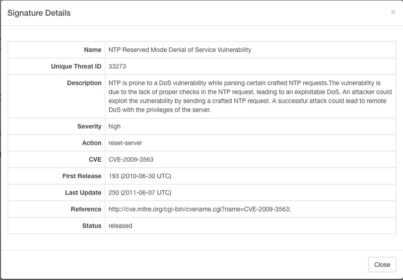403x280 pixels.
Task: Click the Name row label
Action: coord(93,50)
